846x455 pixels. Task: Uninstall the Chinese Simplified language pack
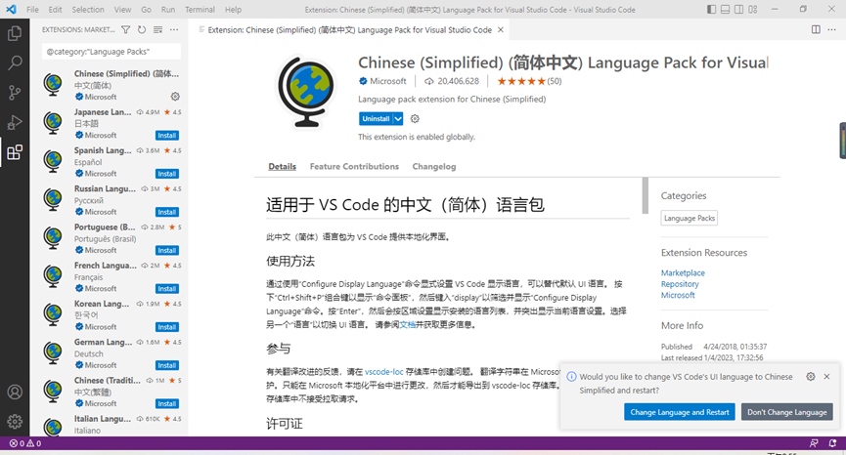(x=376, y=118)
